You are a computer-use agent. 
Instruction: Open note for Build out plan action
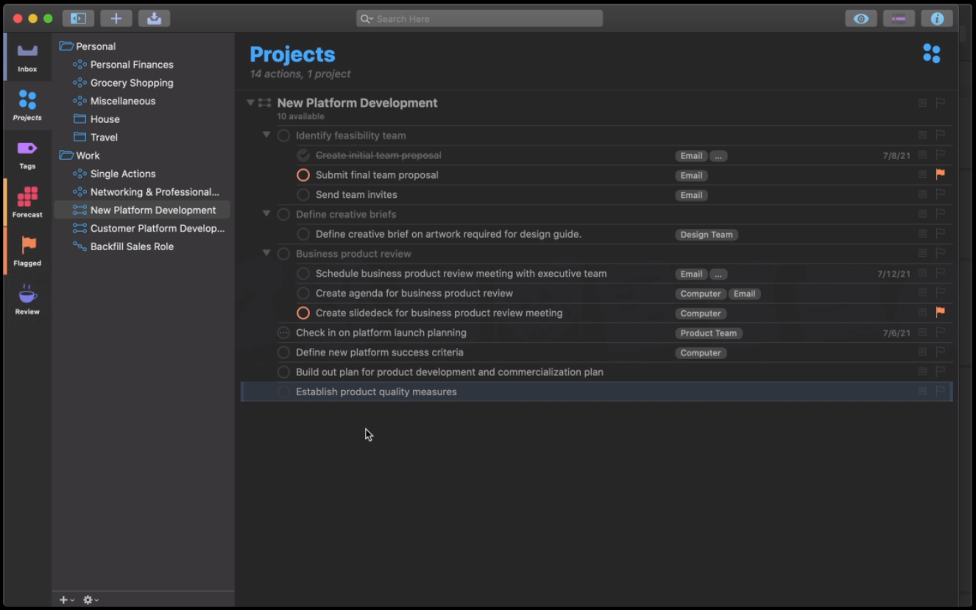pyautogui.click(x=922, y=372)
